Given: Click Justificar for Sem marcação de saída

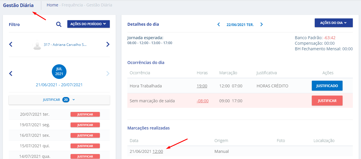Looking at the screenshot, I should 327,101.
